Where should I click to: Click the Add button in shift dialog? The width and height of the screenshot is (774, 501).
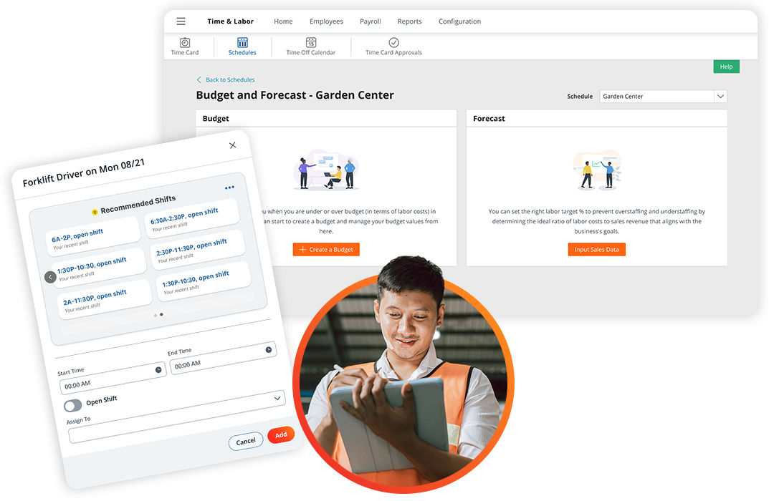coord(281,434)
